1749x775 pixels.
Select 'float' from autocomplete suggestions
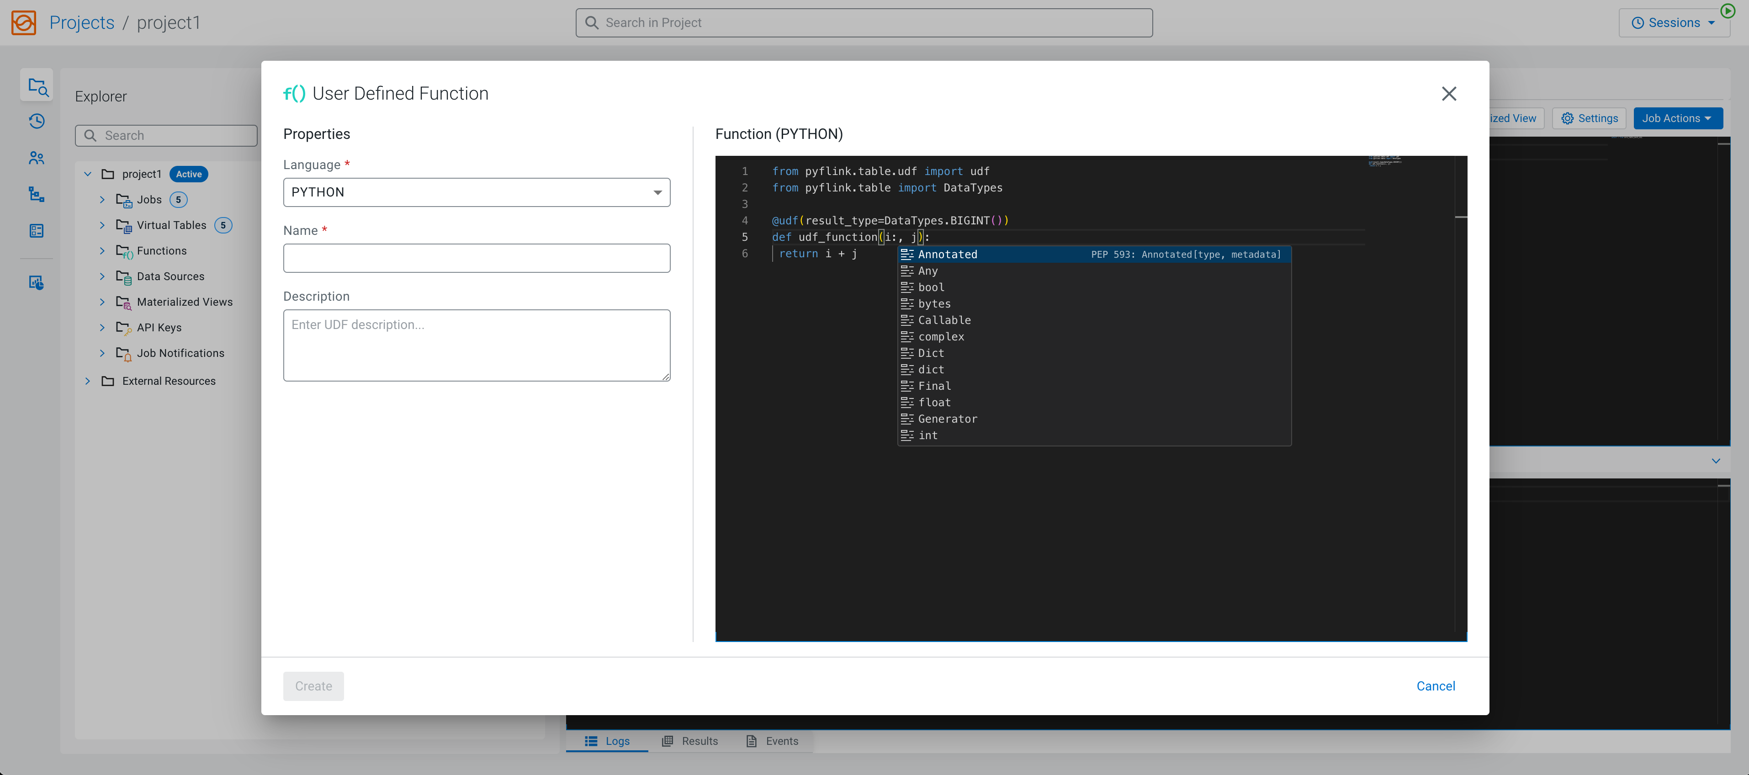coord(934,403)
